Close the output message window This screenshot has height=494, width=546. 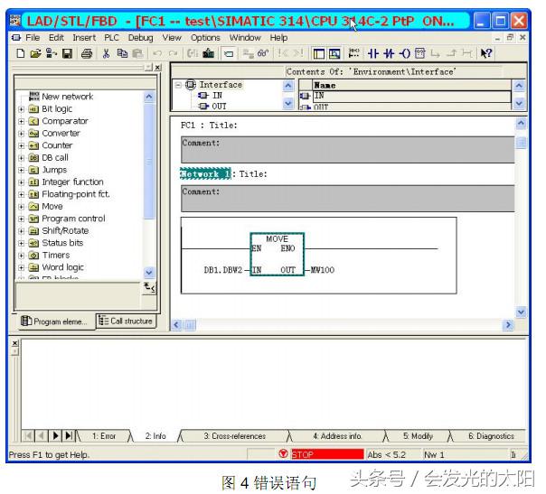click(x=15, y=343)
